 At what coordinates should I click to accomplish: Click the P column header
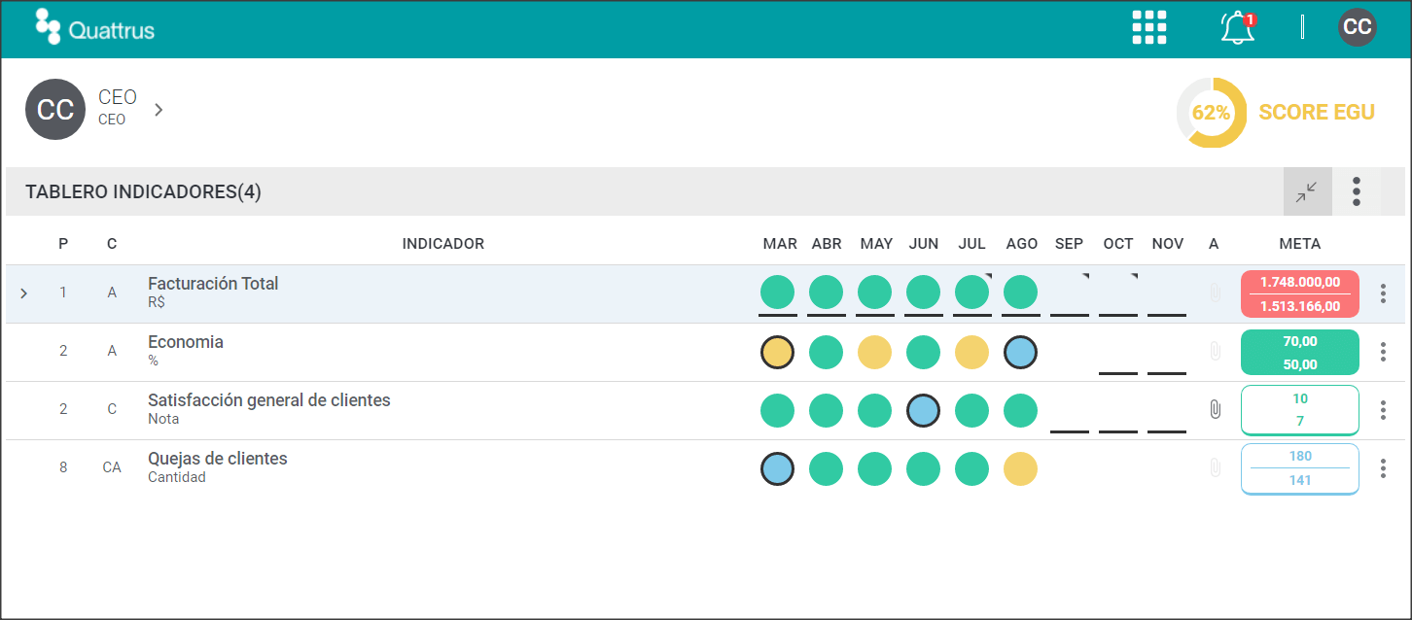tap(63, 244)
